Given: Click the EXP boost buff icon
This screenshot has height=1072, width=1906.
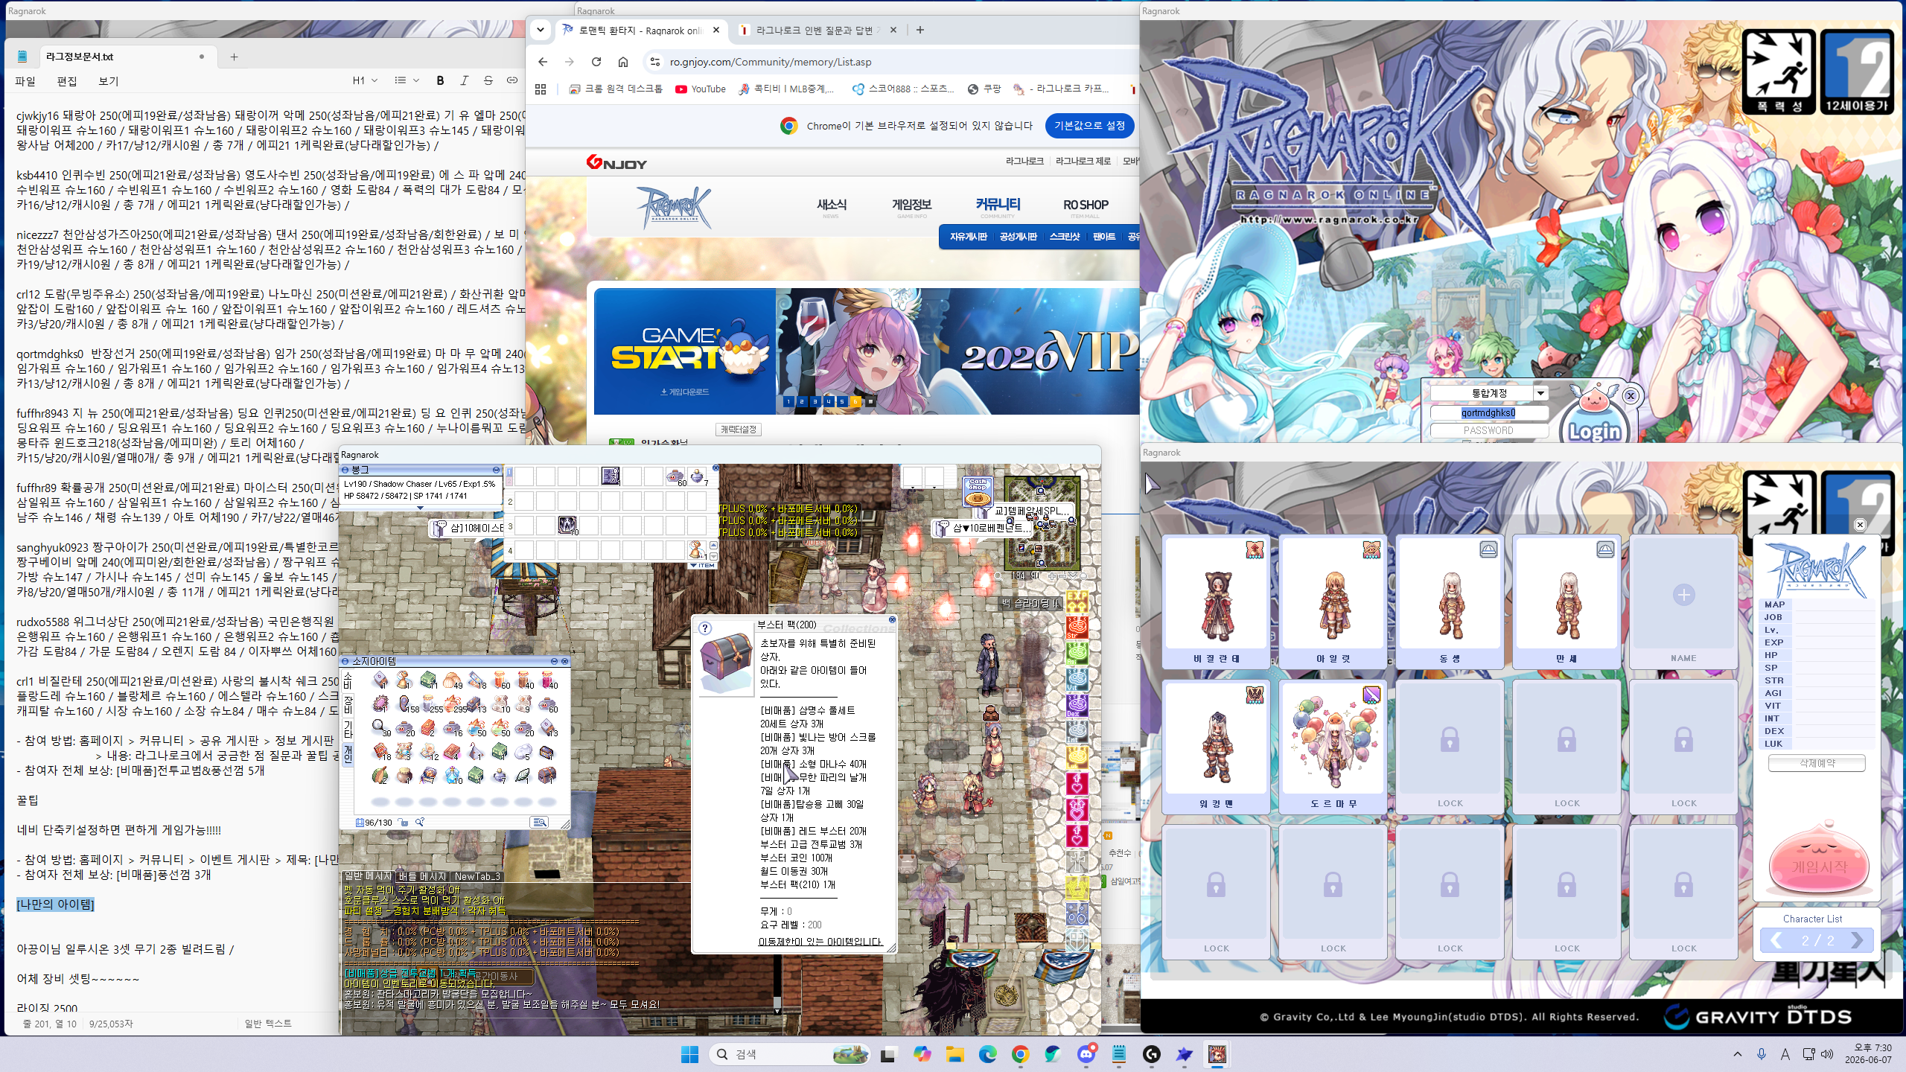Looking at the screenshot, I should pos(1077,600).
